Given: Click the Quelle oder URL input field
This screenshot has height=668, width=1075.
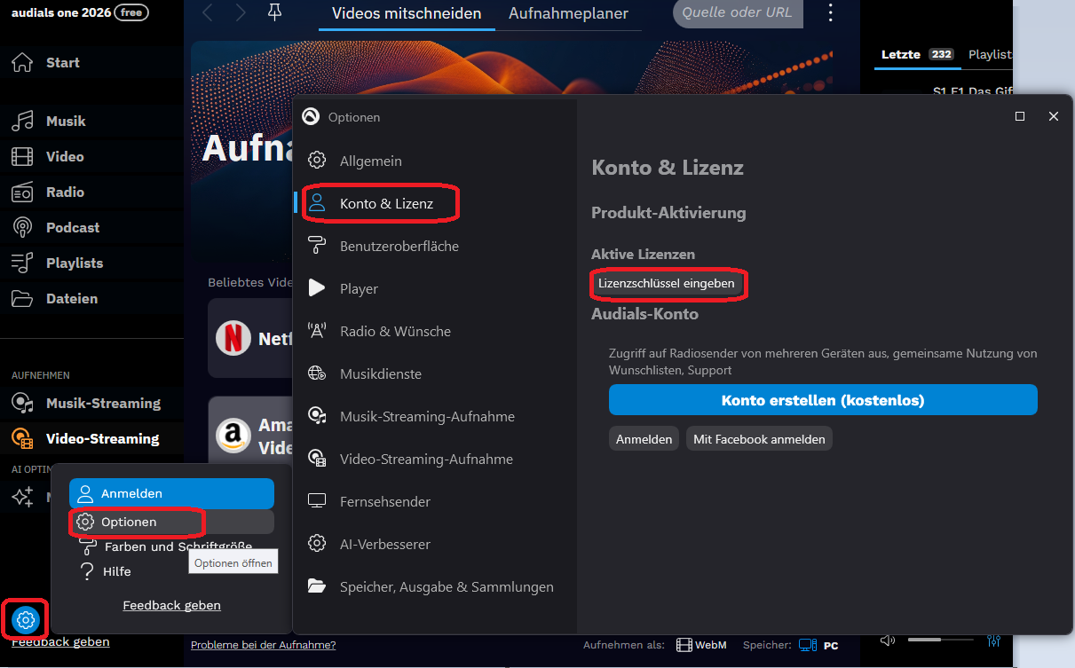Looking at the screenshot, I should pos(737,14).
